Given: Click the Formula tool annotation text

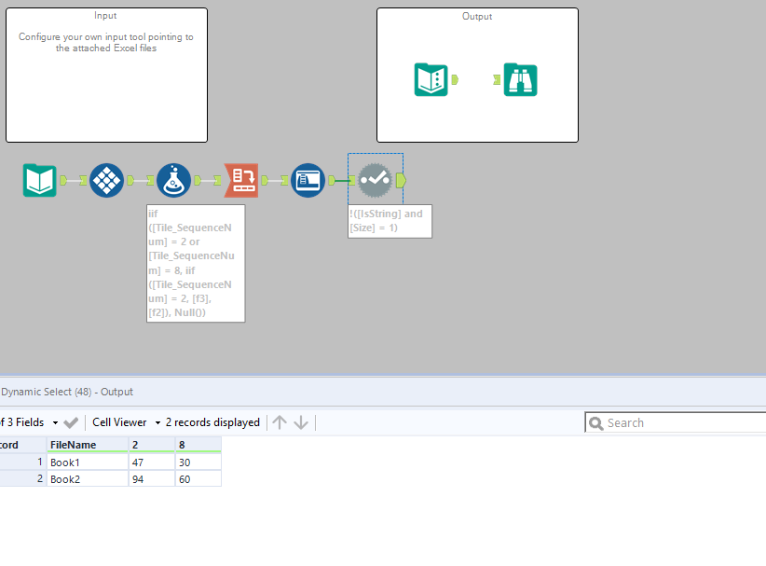Looking at the screenshot, I should 196,263.
